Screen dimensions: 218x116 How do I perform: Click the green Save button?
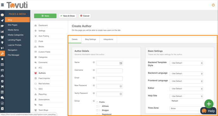point(45,16)
